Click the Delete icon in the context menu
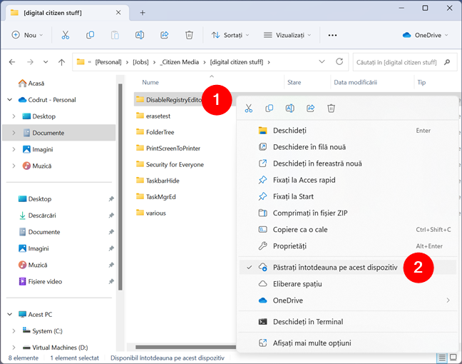The width and height of the screenshot is (462, 364). pyautogui.click(x=331, y=108)
